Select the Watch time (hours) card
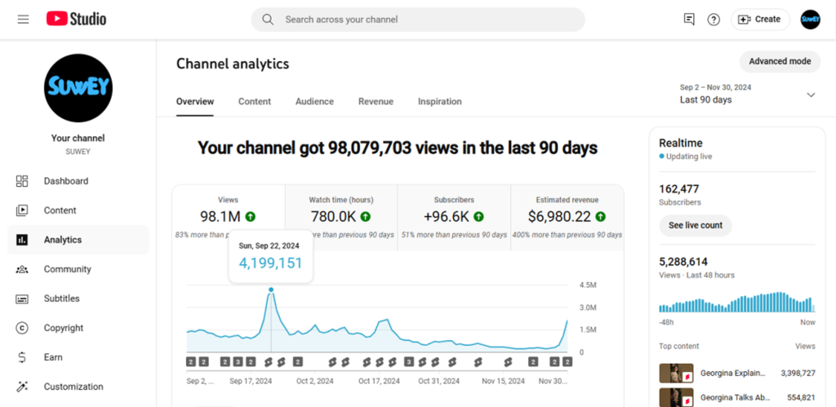This screenshot has height=407, width=836. pos(341,217)
